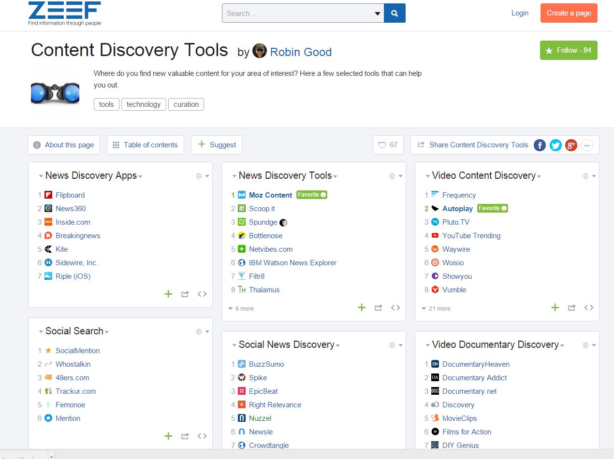Open the Social News Discovery title dropdown
The height and width of the screenshot is (459, 614).
[338, 345]
